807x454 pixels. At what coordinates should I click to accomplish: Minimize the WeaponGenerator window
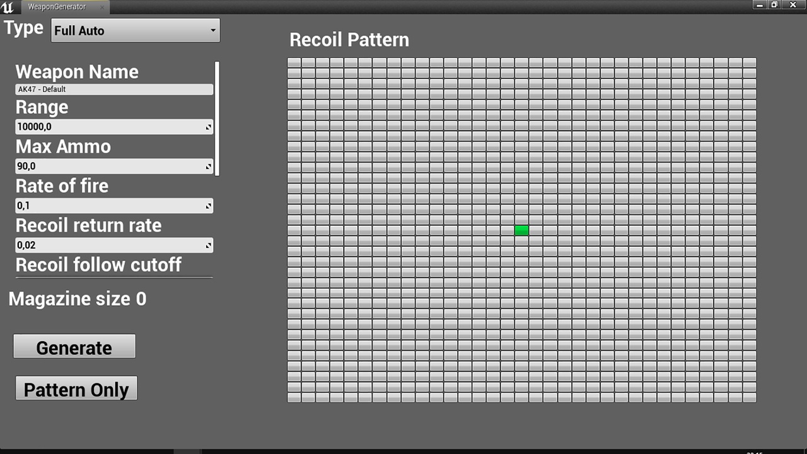click(760, 4)
